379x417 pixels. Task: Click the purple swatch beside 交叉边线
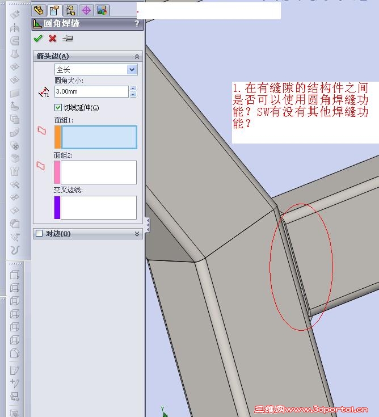point(57,208)
